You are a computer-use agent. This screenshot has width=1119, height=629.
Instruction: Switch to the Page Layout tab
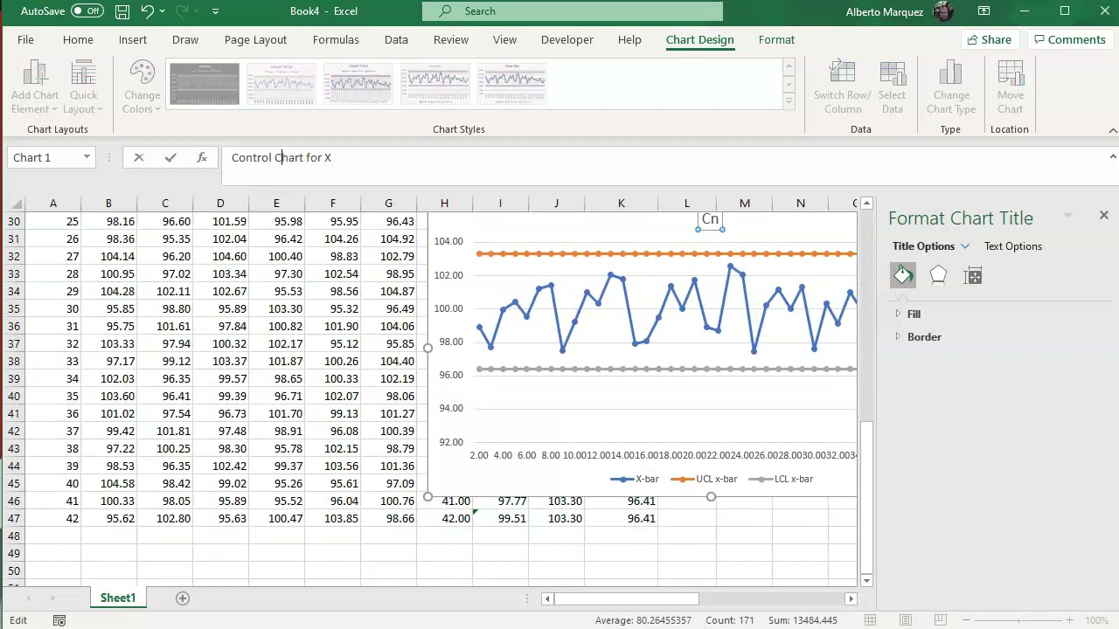tap(255, 39)
